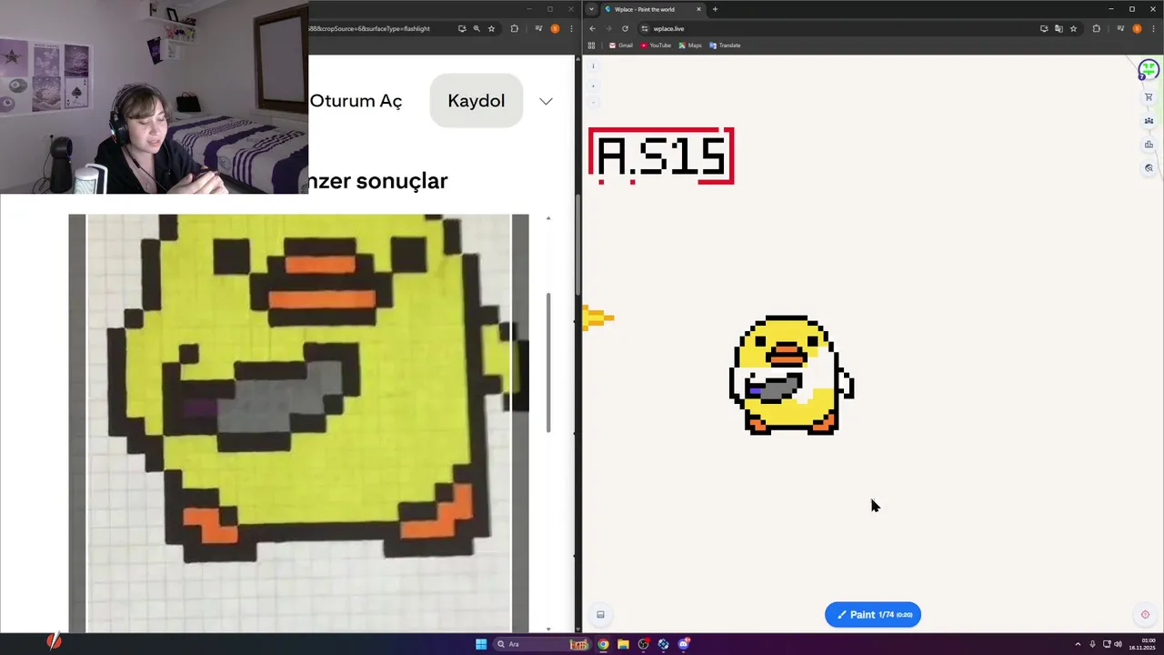Click the left window URL text
The width and height of the screenshot is (1164, 655).
tap(369, 28)
